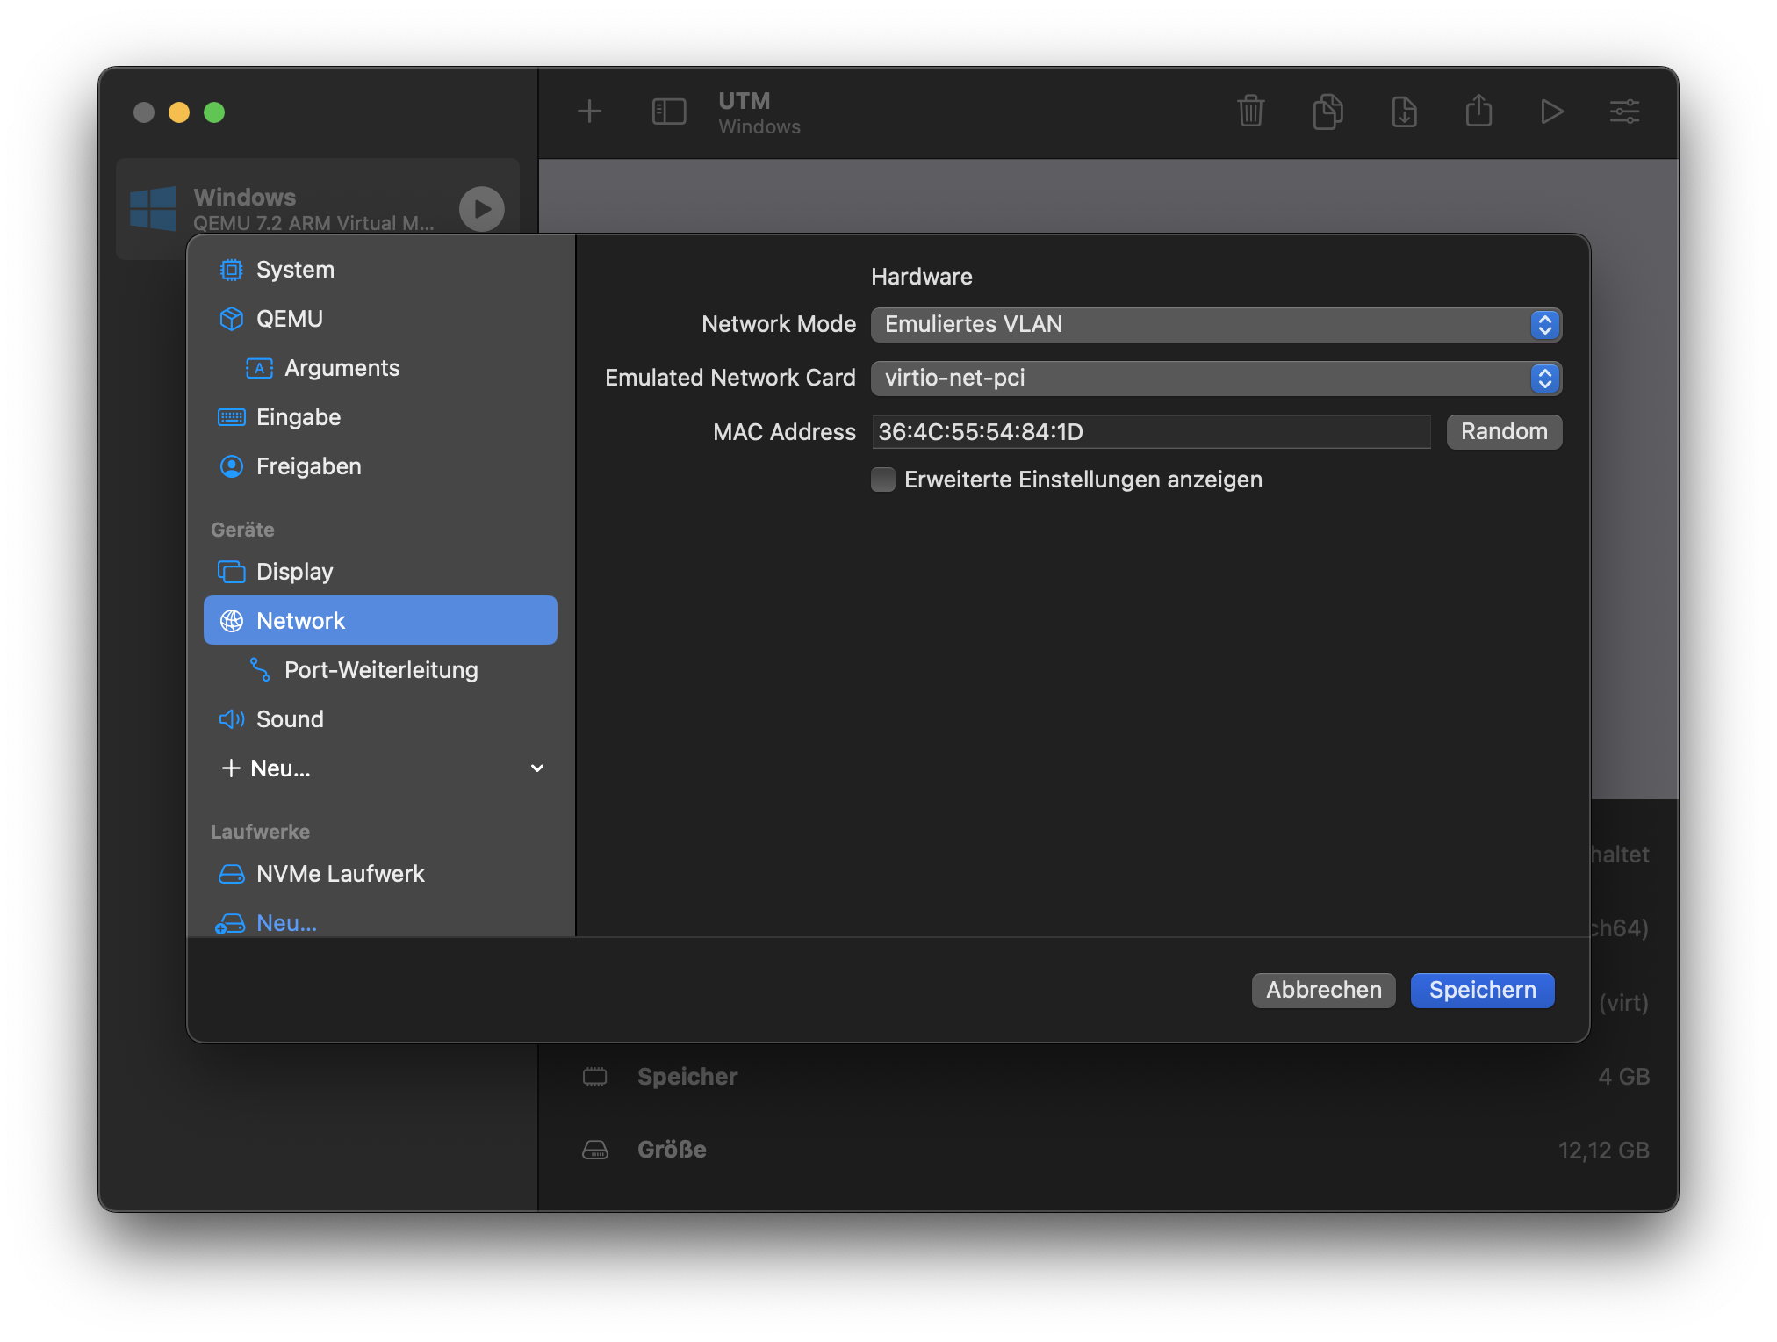Click into the MAC Address field
Viewport: 1777px width, 1342px height.
pos(1151,432)
